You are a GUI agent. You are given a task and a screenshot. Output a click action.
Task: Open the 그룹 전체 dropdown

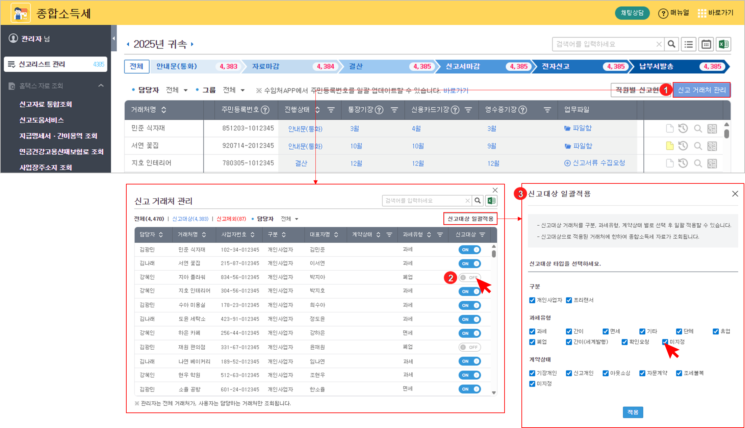[234, 90]
